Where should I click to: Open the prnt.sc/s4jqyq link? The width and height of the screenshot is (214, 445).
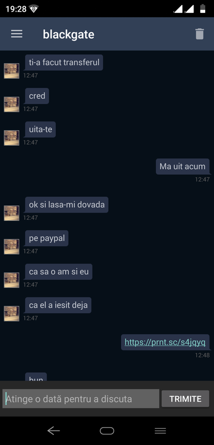pyautogui.click(x=165, y=342)
